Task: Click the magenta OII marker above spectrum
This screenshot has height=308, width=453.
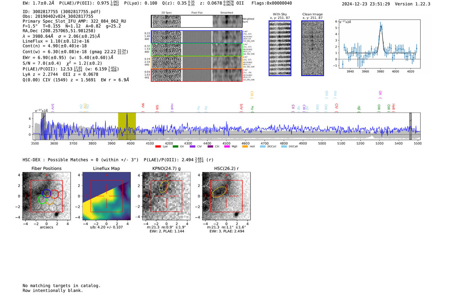Action: [x=381, y=95]
